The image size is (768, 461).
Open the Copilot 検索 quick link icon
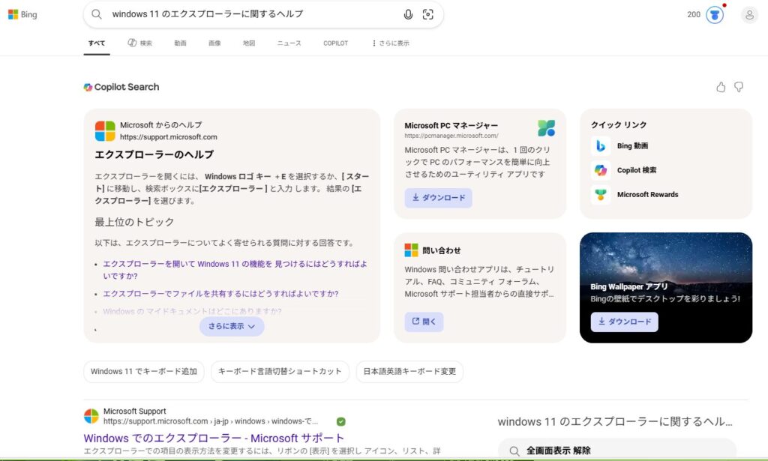(x=599, y=170)
